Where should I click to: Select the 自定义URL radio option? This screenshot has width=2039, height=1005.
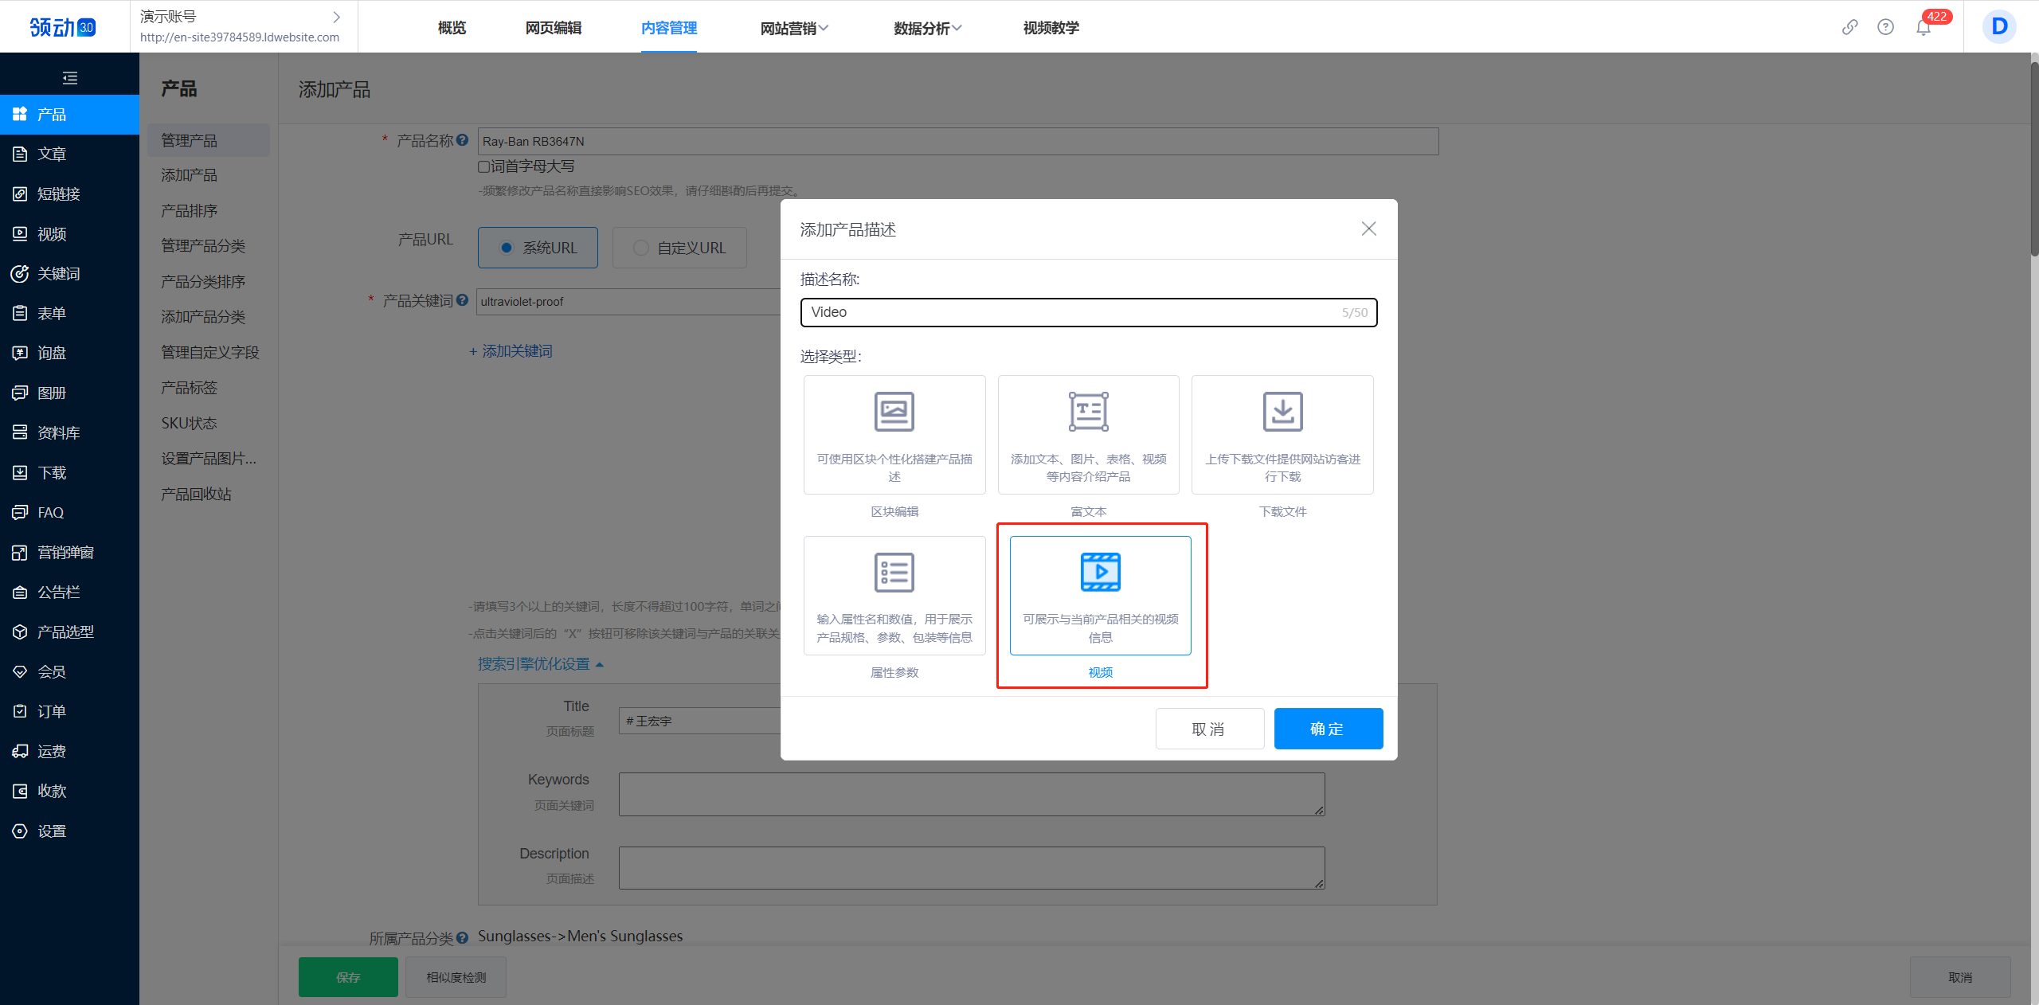tap(641, 248)
